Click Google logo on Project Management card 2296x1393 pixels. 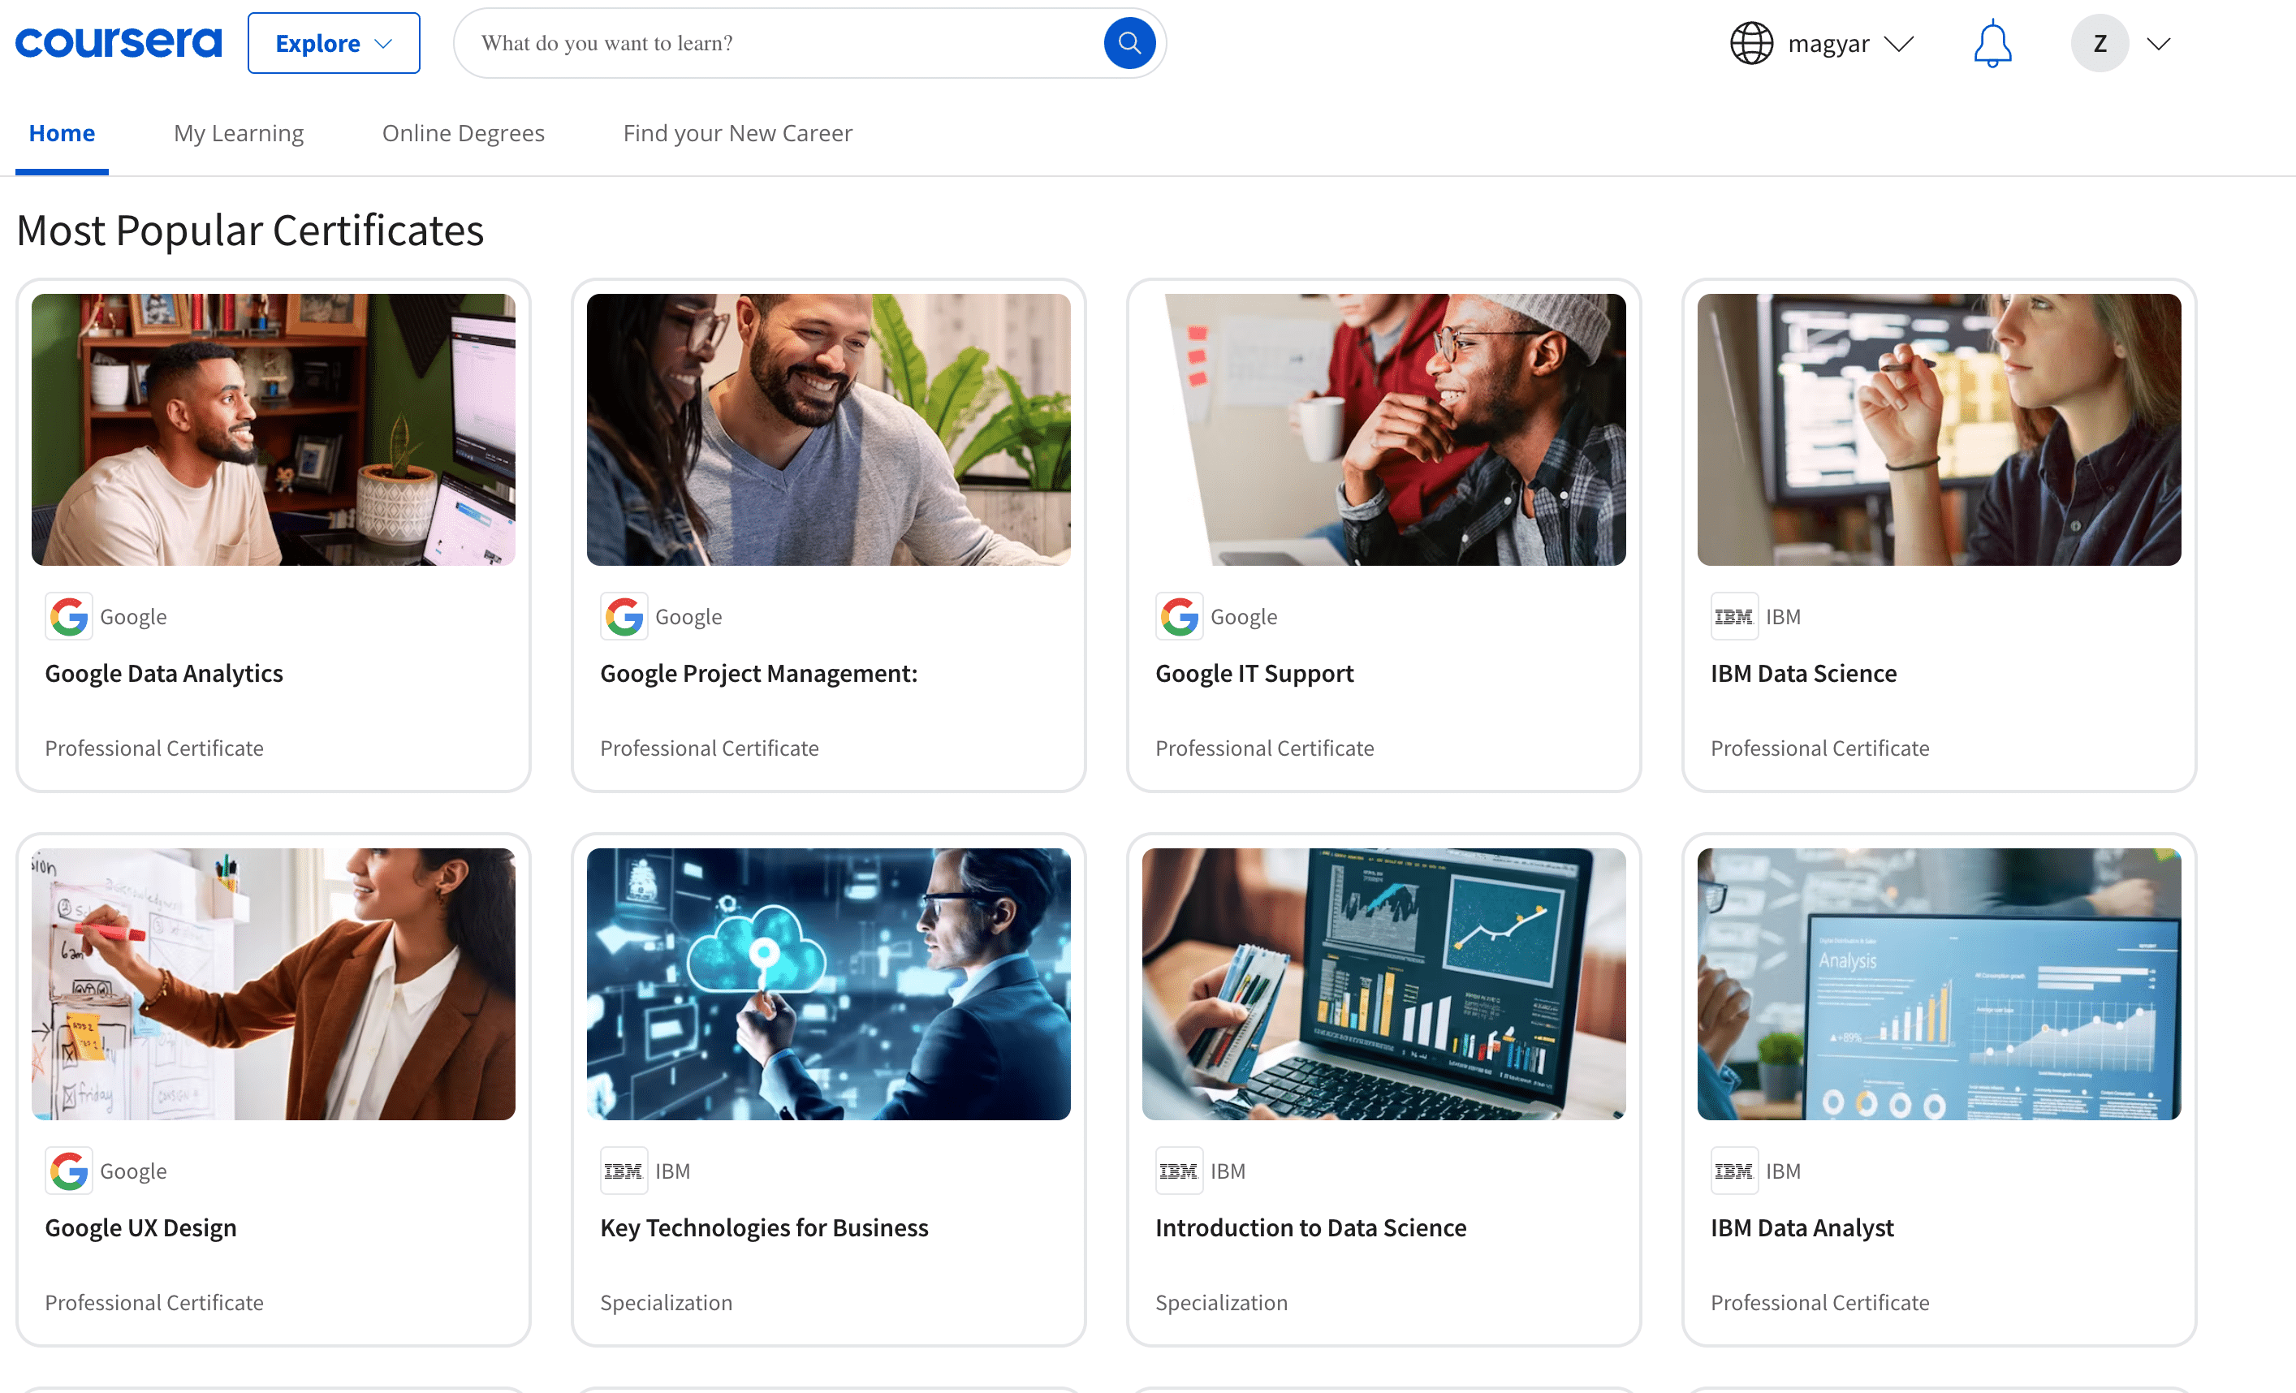(624, 616)
